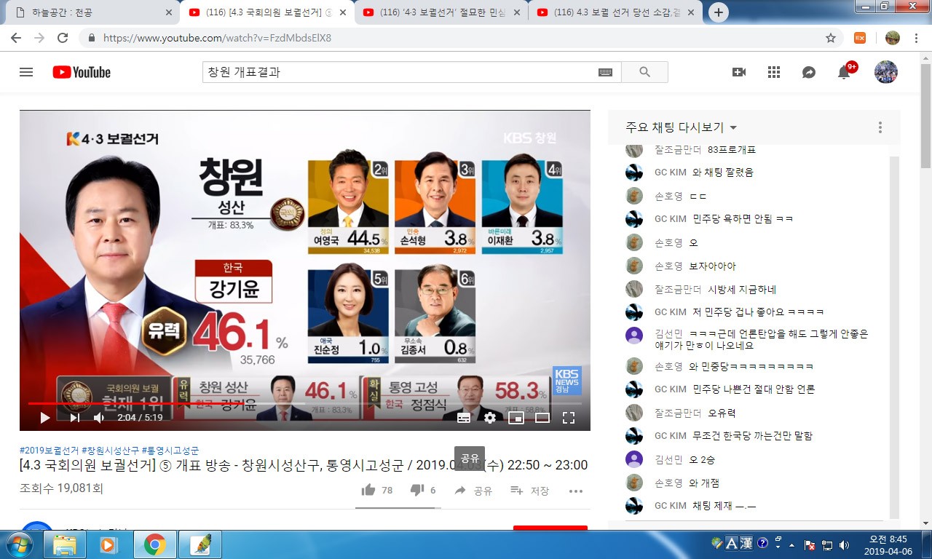Screen dimensions: 932x559
Task: Click the #2019보궐선거 hashtag link
Action: pyautogui.click(x=49, y=451)
